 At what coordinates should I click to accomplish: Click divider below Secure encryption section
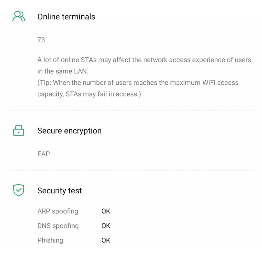[x=131, y=170]
